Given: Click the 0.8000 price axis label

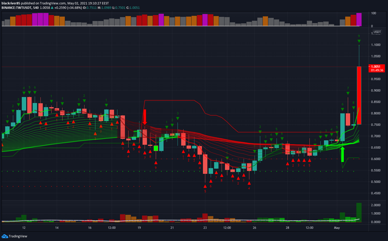Looking at the screenshot, I should (x=376, y=113).
